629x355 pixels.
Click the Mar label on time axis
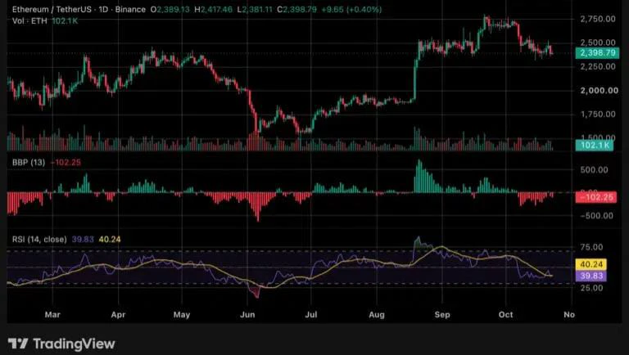pos(52,315)
